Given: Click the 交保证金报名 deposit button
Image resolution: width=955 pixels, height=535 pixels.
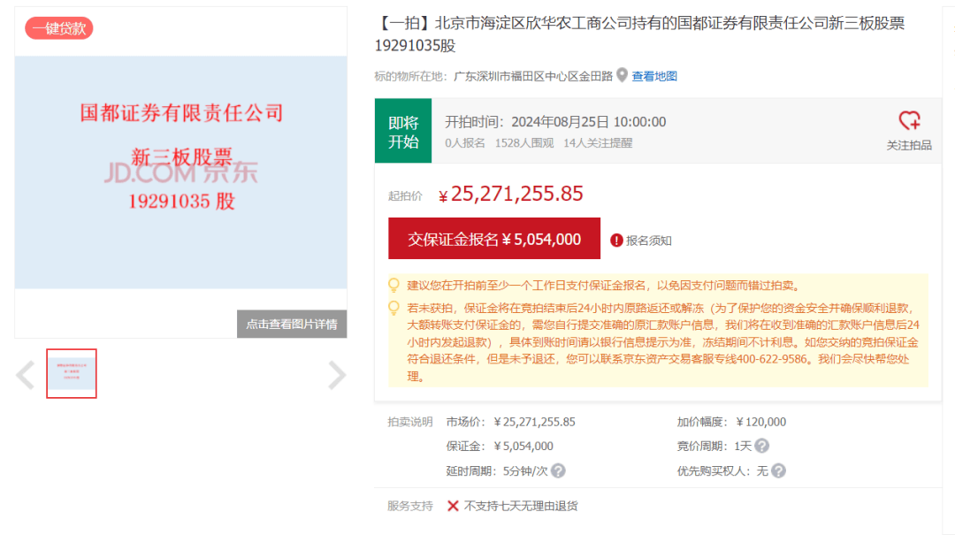Looking at the screenshot, I should click(x=494, y=238).
